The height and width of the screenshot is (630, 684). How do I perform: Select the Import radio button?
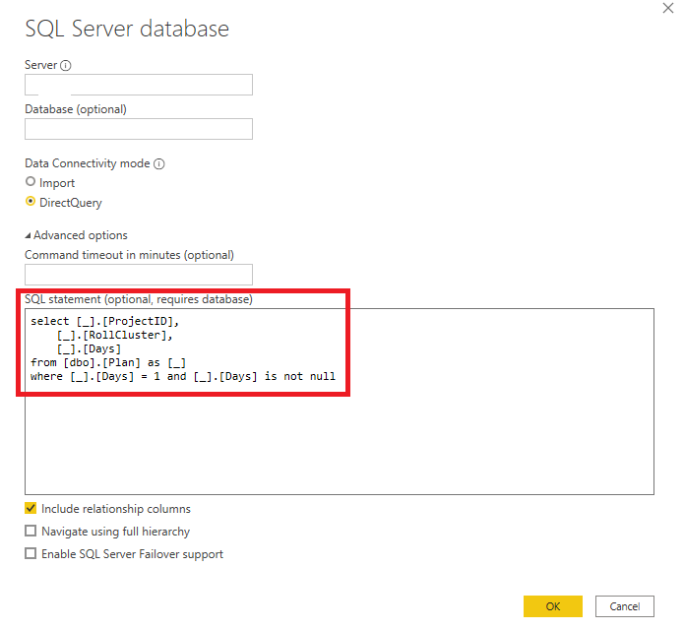31,181
